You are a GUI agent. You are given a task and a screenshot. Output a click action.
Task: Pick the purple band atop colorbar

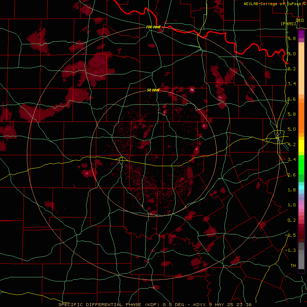[301, 34]
